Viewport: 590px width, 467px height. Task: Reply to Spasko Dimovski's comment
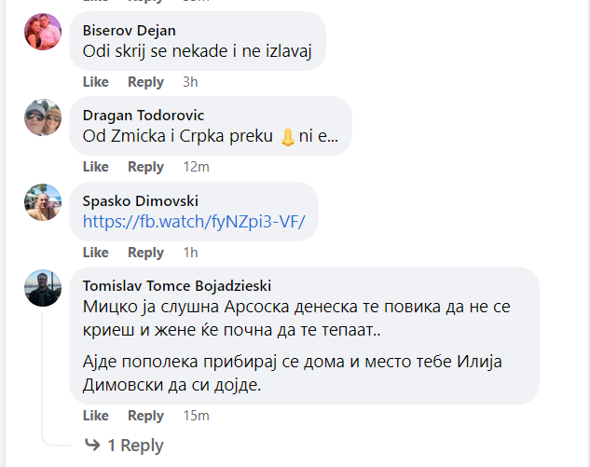[x=145, y=253]
